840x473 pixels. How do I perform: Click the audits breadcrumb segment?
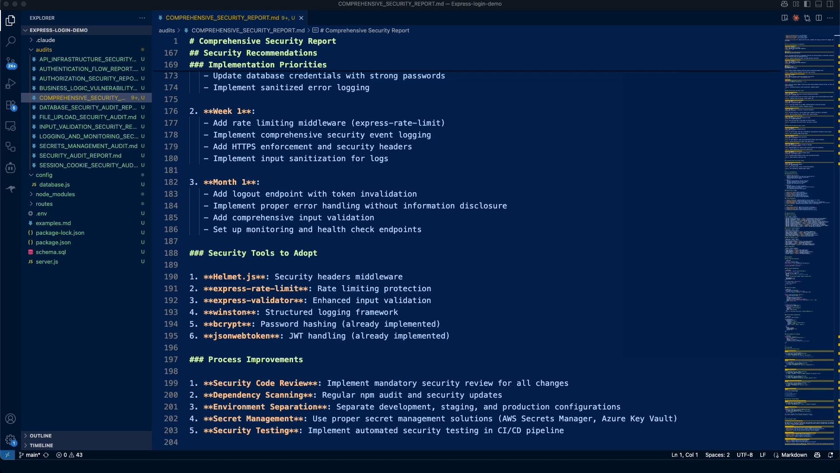167,30
